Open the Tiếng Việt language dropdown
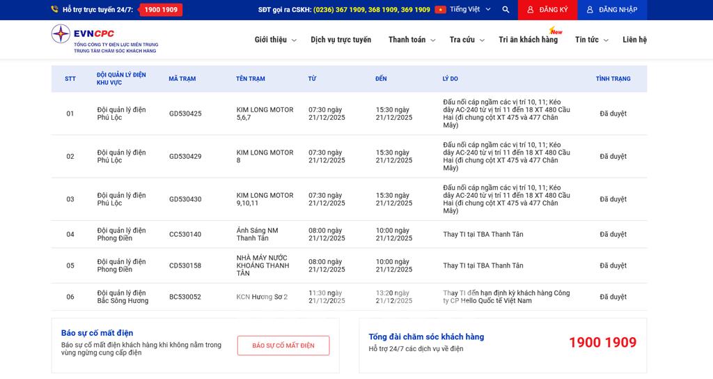The image size is (713, 379). 470,10
